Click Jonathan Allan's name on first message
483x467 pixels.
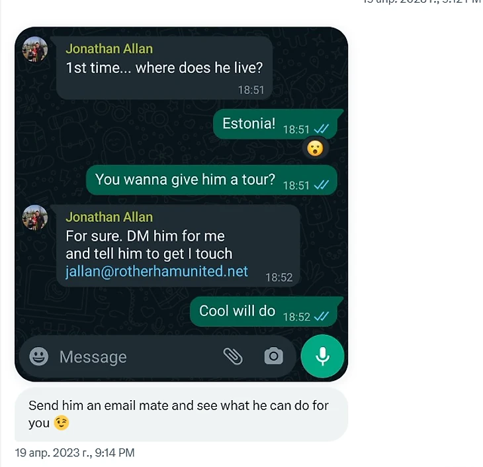[109, 49]
